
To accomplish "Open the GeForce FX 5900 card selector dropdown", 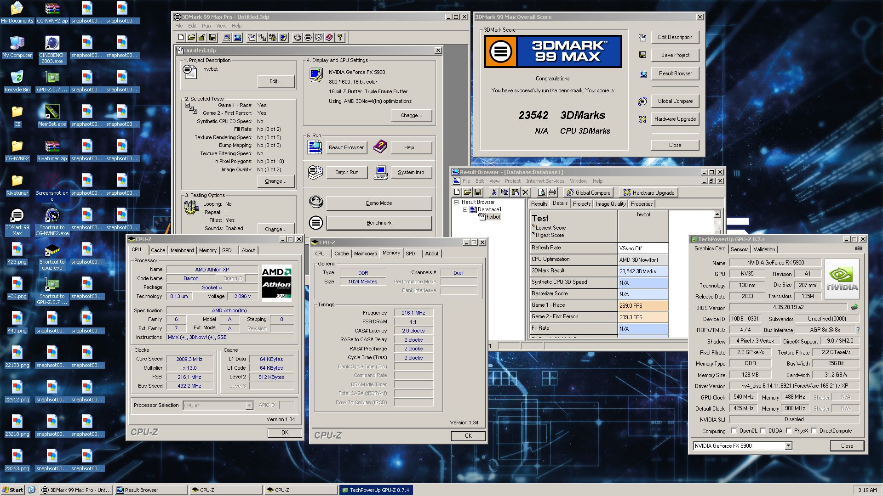I will coord(788,446).
